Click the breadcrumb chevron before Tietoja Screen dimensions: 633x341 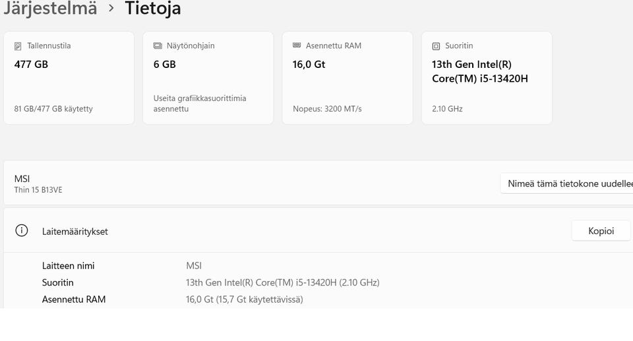point(111,9)
